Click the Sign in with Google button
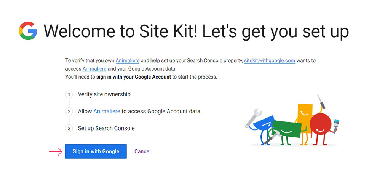Screen dimensions: 369x184 tap(96, 151)
